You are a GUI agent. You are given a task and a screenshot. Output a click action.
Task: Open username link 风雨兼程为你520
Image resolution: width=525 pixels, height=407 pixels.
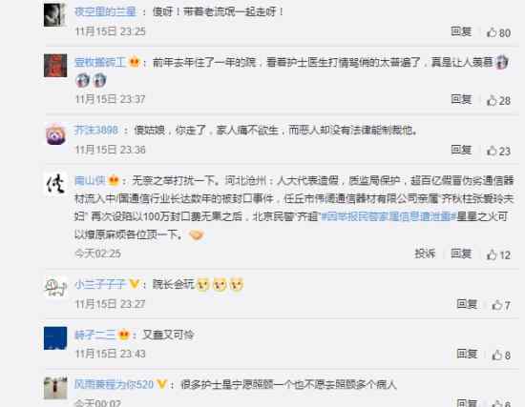114,384
